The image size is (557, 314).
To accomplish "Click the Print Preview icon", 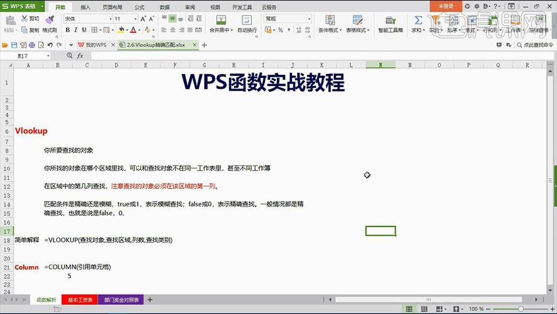I will (41, 45).
